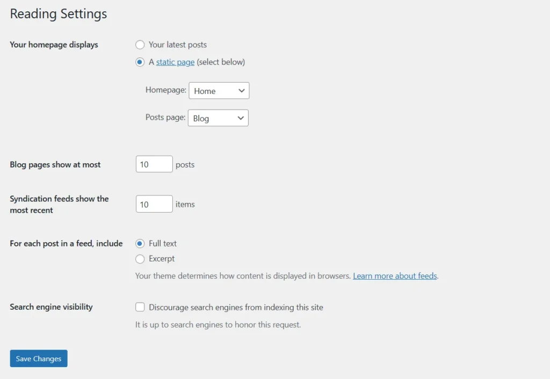Image resolution: width=550 pixels, height=379 pixels.
Task: Enable 'Discourage search engines from indexing'
Action: click(x=140, y=307)
